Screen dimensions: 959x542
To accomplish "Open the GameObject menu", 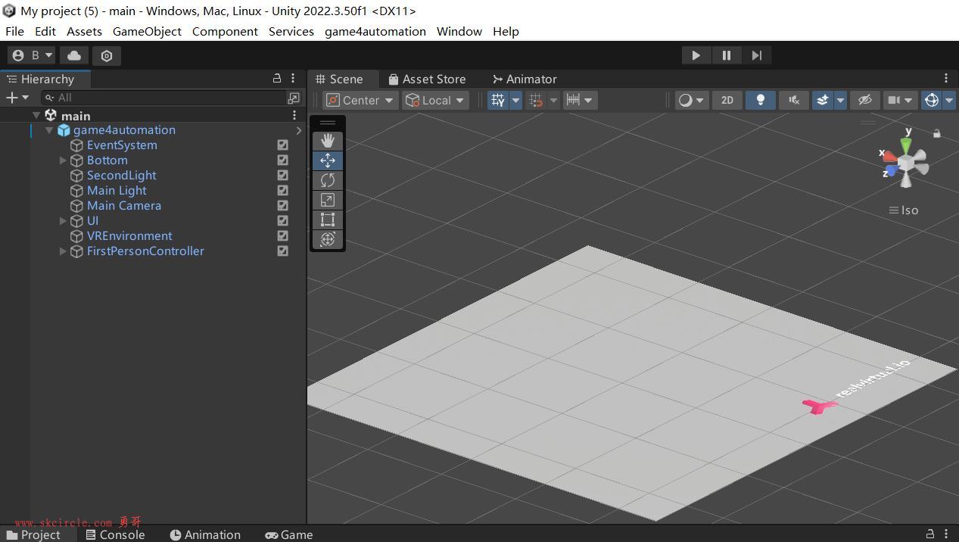I will click(147, 31).
